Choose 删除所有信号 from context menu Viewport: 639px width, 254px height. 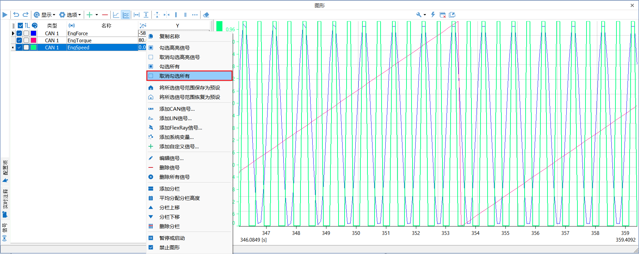click(x=189, y=177)
